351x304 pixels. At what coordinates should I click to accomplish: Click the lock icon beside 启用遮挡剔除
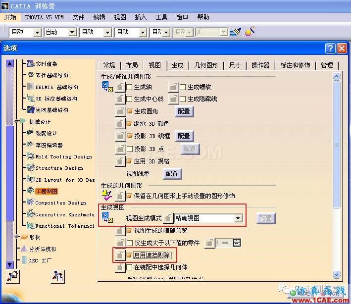point(120,255)
